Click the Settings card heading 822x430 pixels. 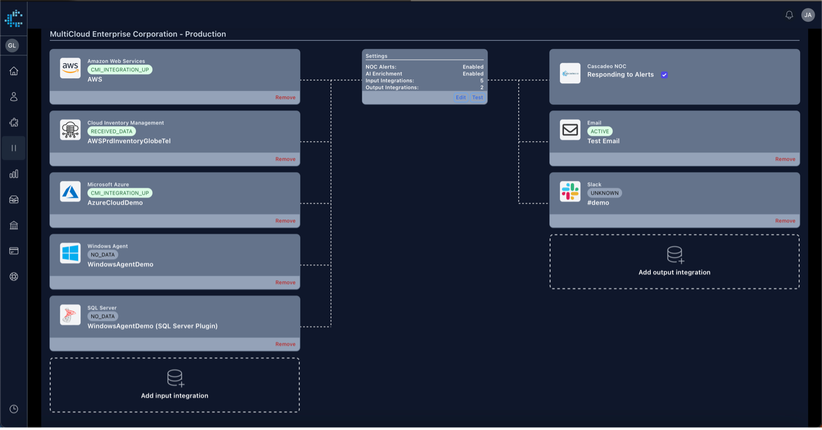pyautogui.click(x=377, y=56)
